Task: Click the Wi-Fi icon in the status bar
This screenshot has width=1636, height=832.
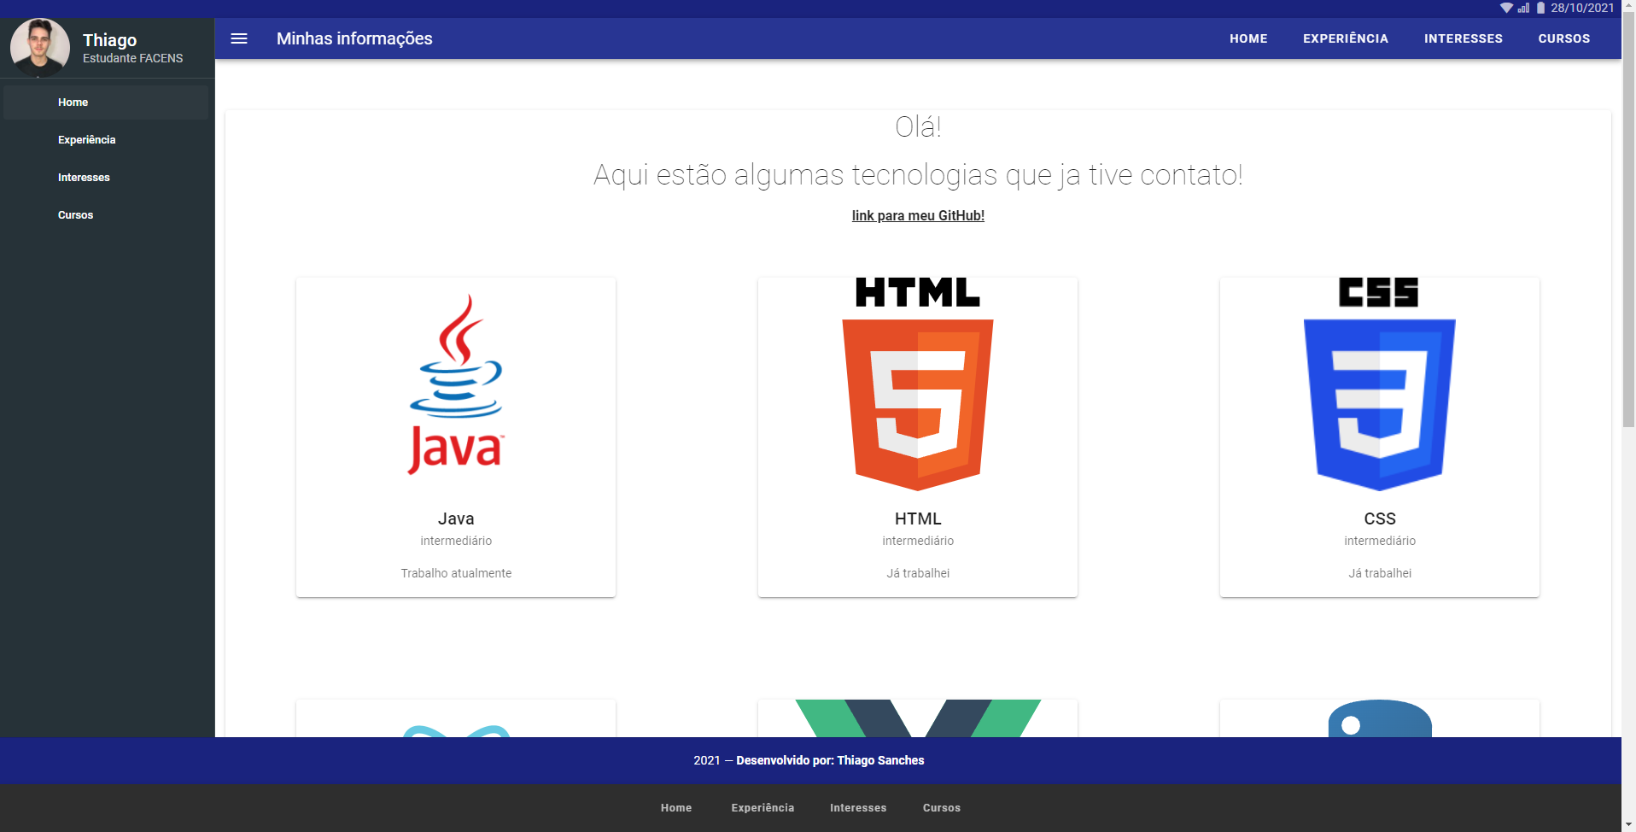Action: coord(1506,8)
